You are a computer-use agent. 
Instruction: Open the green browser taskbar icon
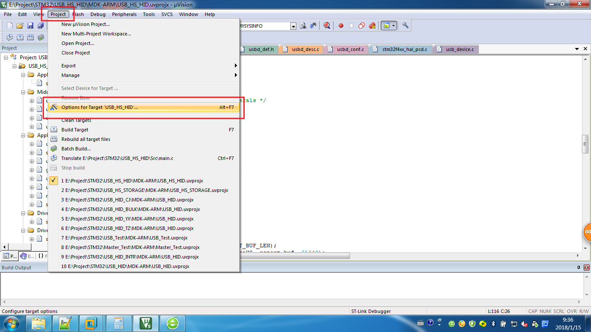click(173, 323)
